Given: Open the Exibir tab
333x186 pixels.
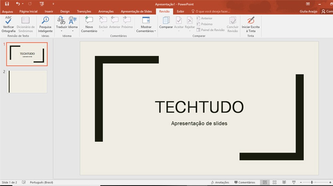Looking at the screenshot, I should [x=180, y=11].
